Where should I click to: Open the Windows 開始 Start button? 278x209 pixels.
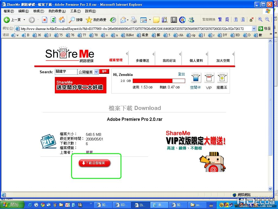[x=12, y=205]
